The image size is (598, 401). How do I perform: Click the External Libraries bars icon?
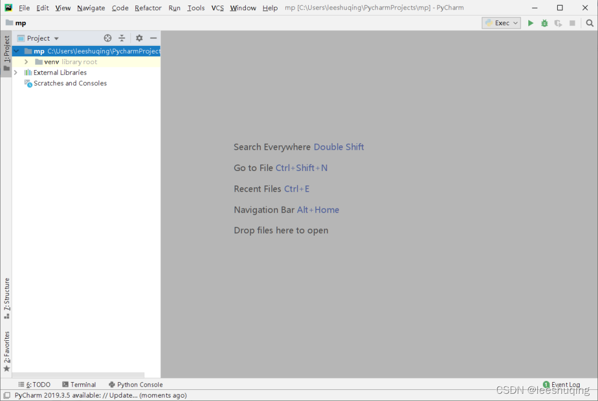pos(28,72)
